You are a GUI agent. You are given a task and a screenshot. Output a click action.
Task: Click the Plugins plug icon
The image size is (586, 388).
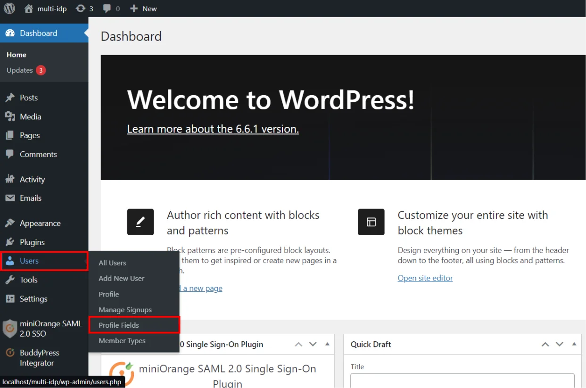click(x=10, y=242)
